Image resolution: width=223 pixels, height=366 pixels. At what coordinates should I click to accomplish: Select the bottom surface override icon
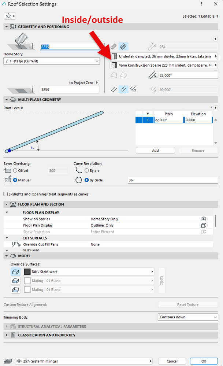[x=16, y=289]
